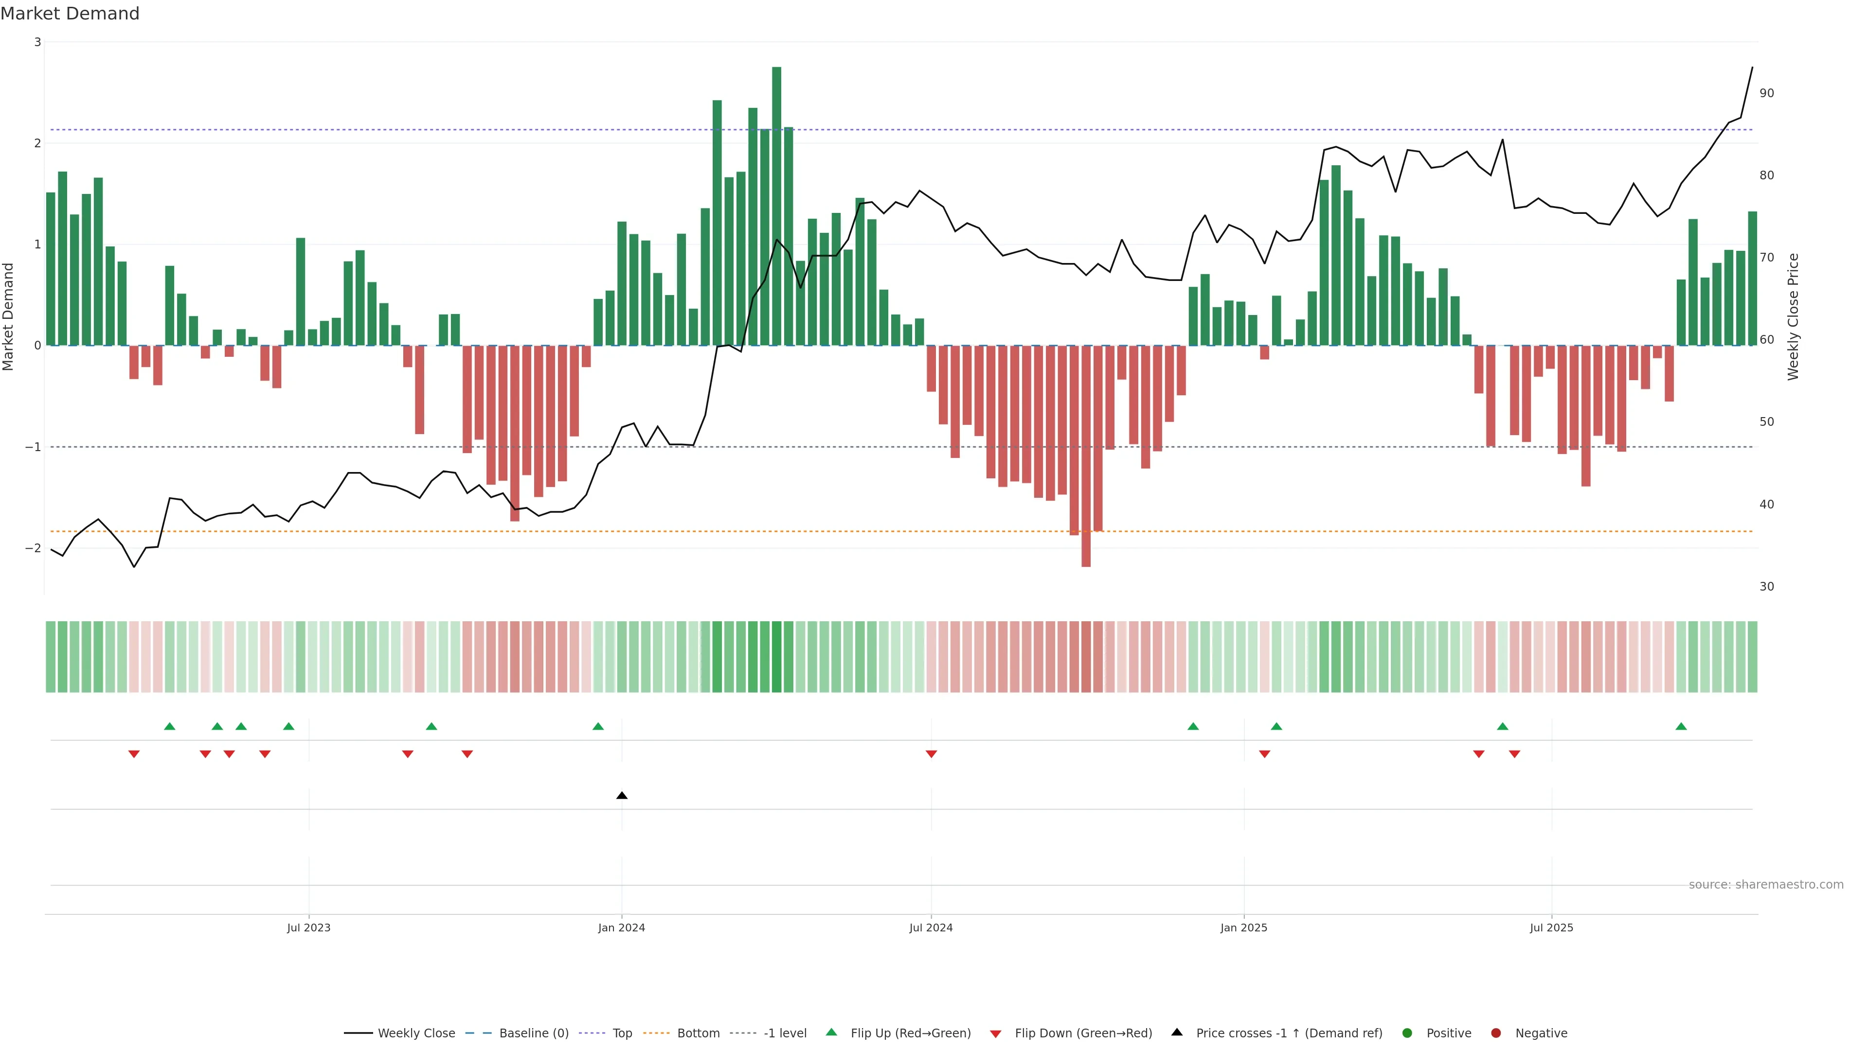Hide the Bottom dotted line via legend
The width and height of the screenshot is (1868, 1050).
point(698,1032)
